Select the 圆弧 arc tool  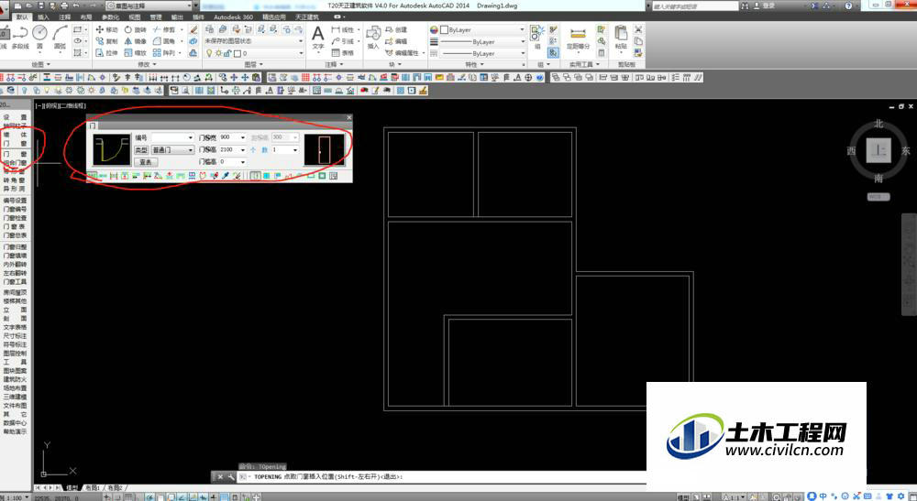(60, 38)
